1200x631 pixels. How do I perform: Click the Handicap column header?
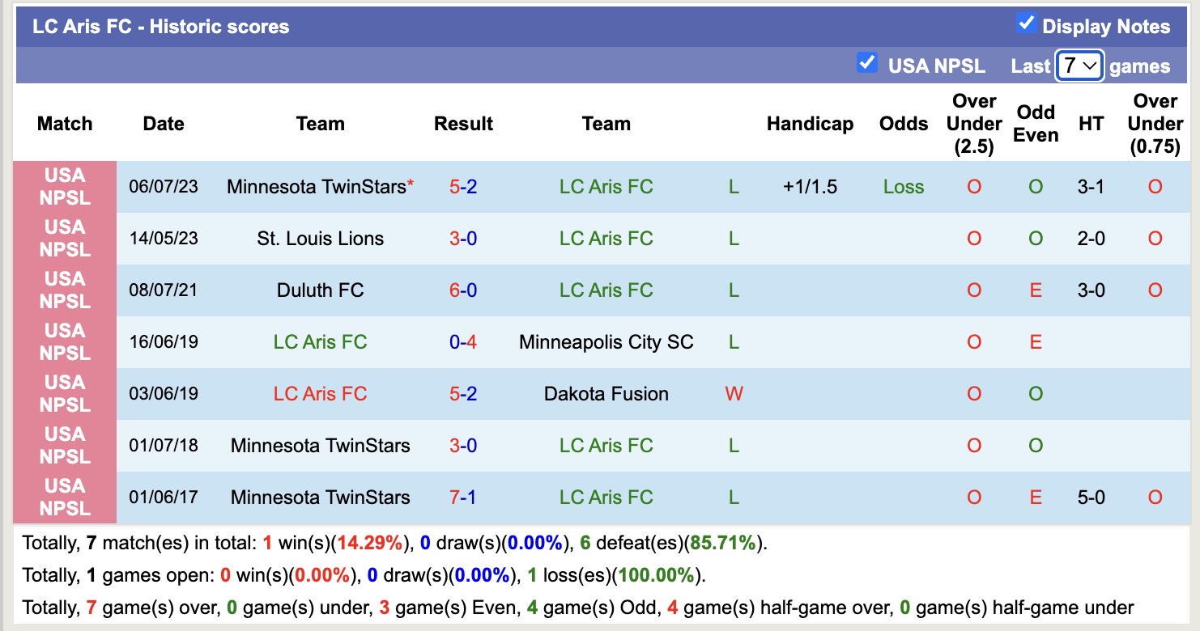(x=810, y=124)
